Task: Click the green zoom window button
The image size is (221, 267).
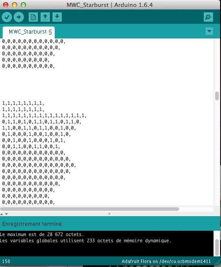Action: pos(23,5)
